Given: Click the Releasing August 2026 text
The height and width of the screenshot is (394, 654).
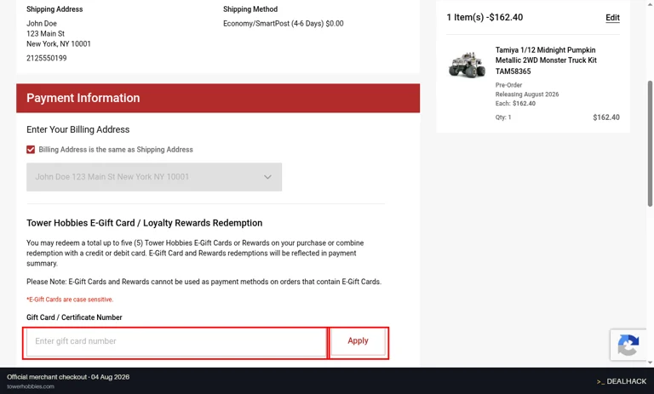Looking at the screenshot, I should (527, 94).
